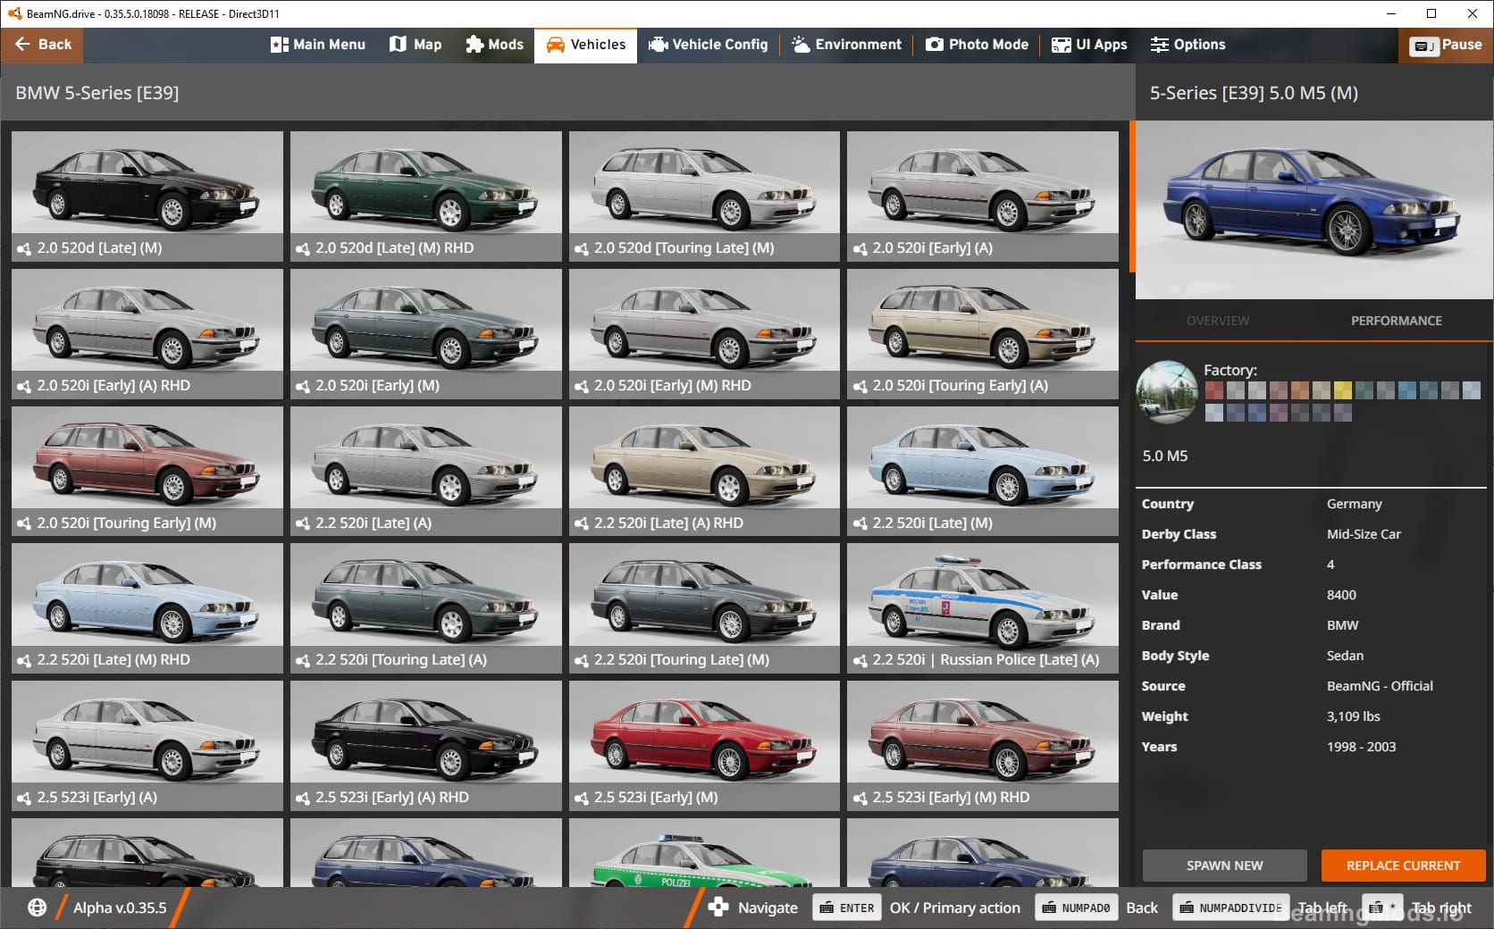Switch to the Performance details tab
1494x929 pixels.
click(1396, 321)
